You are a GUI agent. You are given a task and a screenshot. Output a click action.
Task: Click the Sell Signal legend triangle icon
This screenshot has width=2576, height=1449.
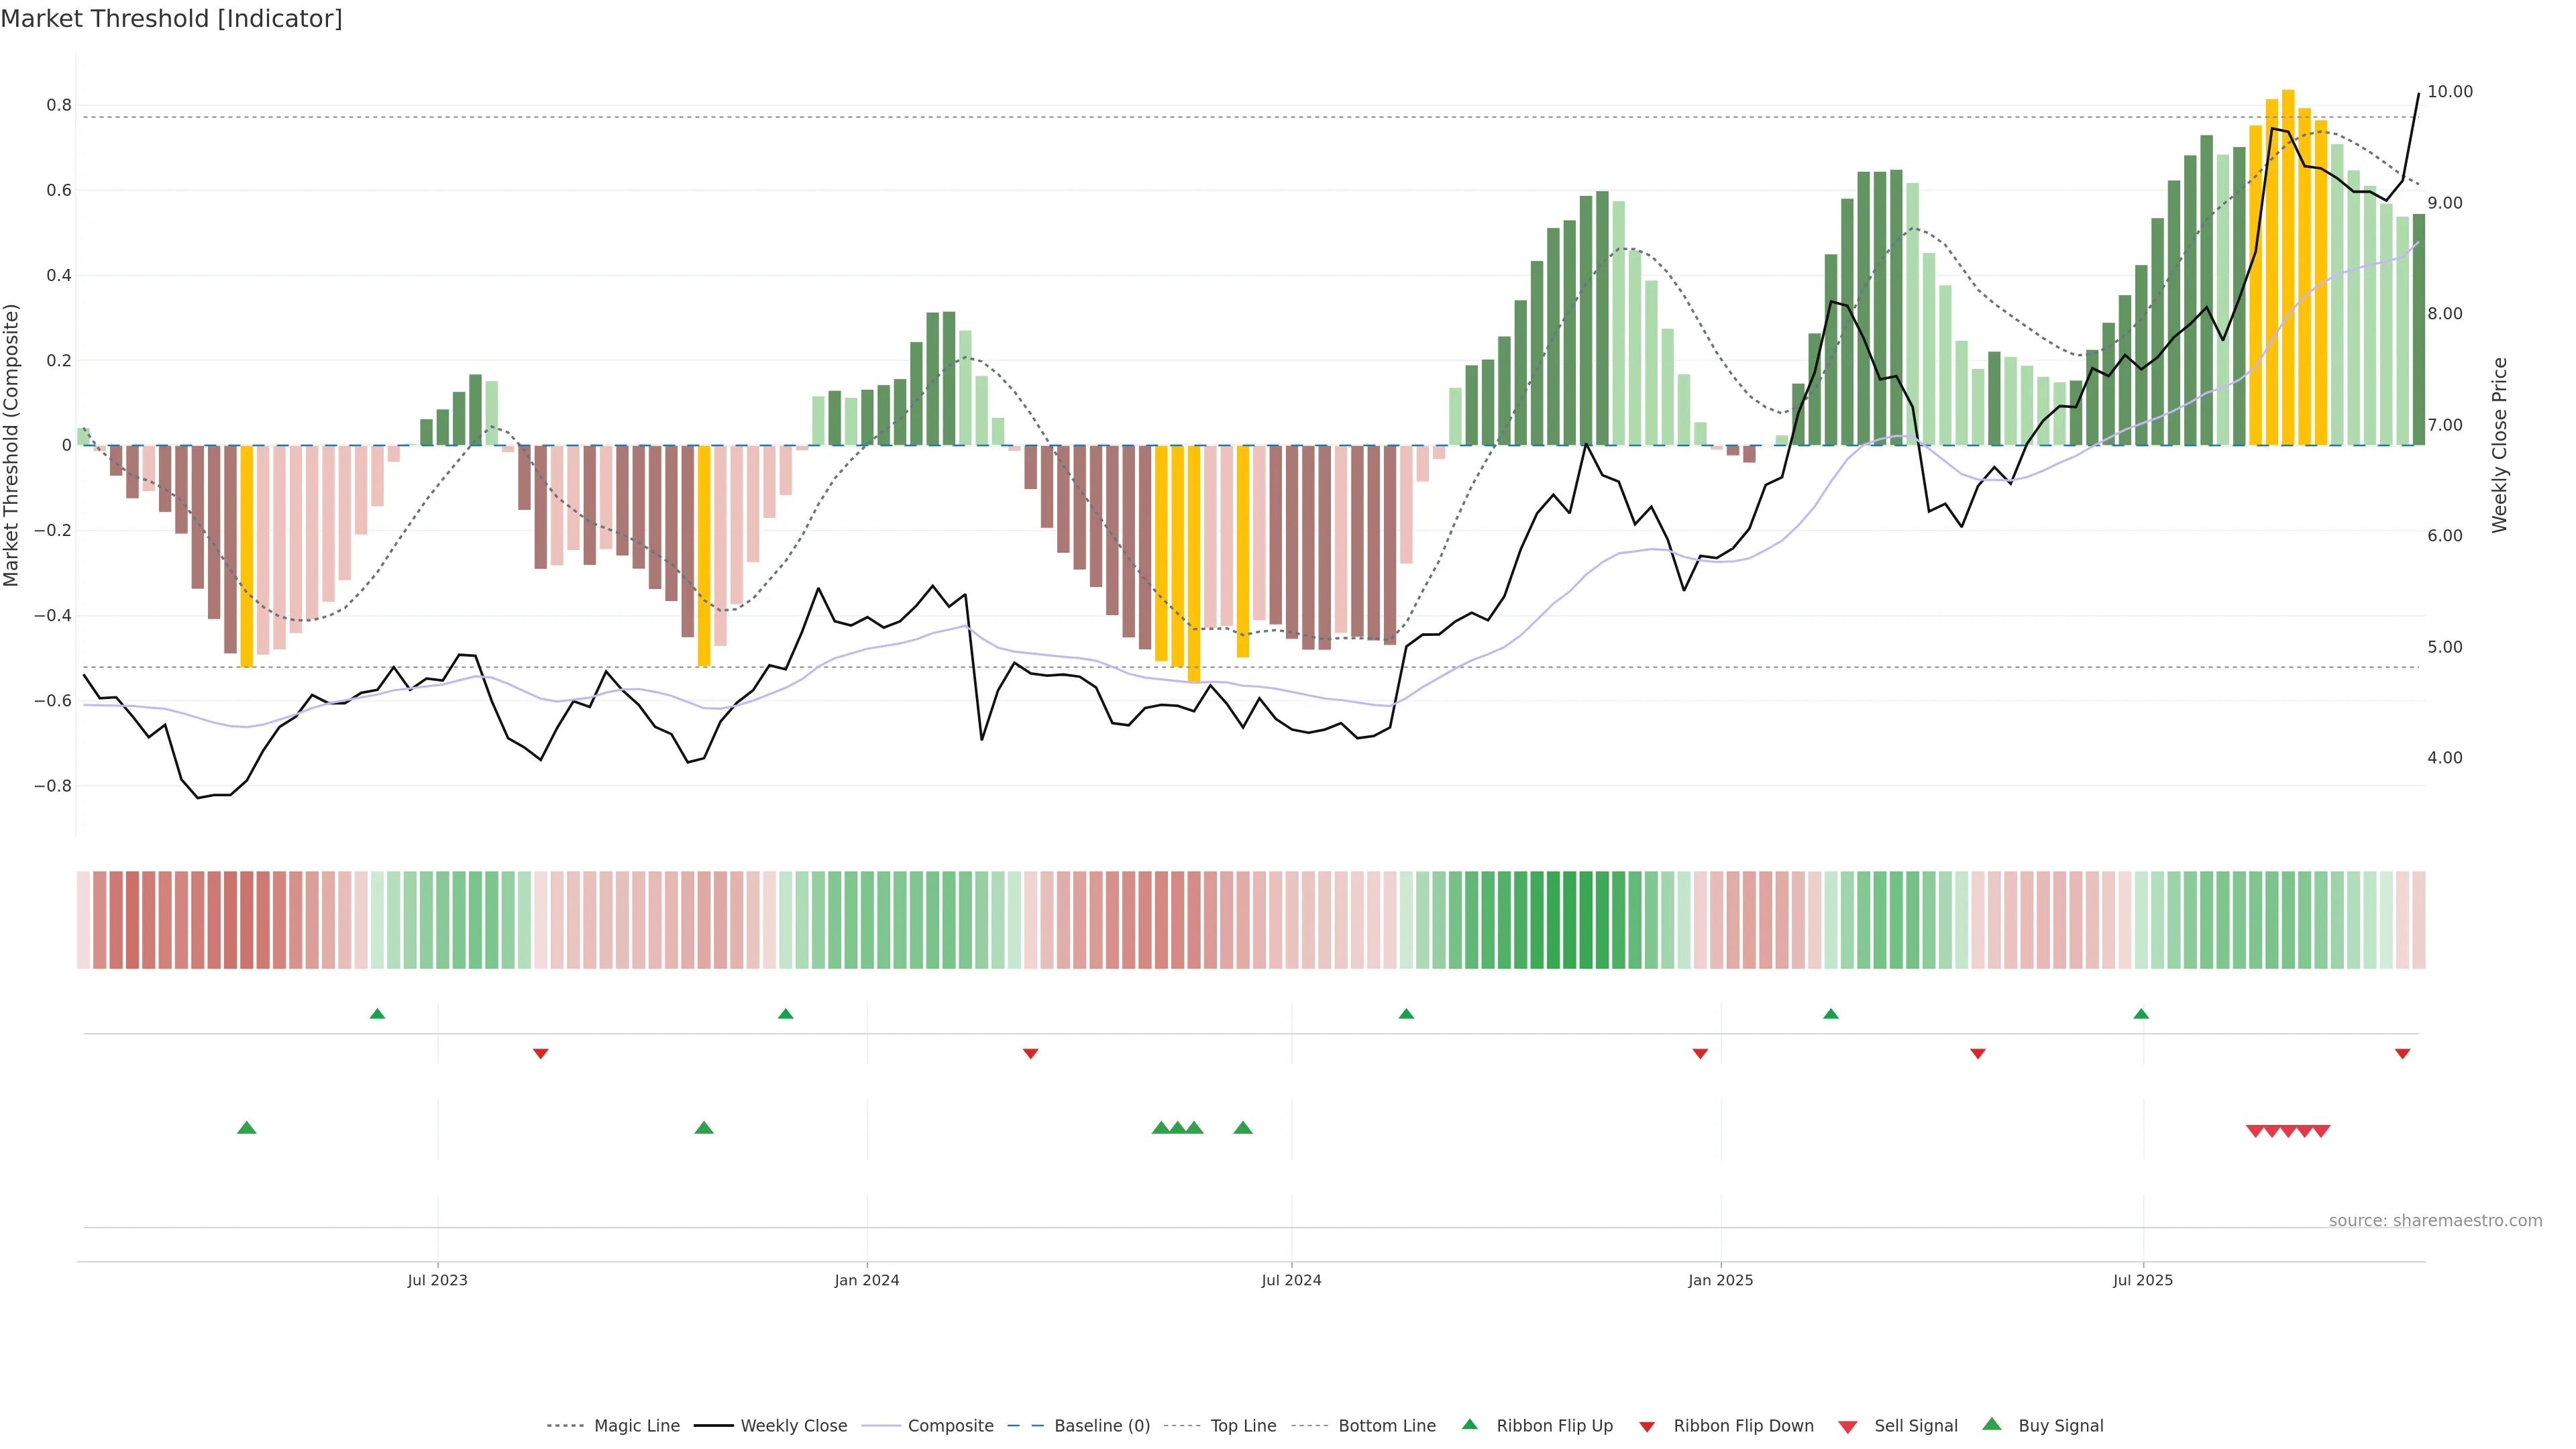point(1847,1427)
